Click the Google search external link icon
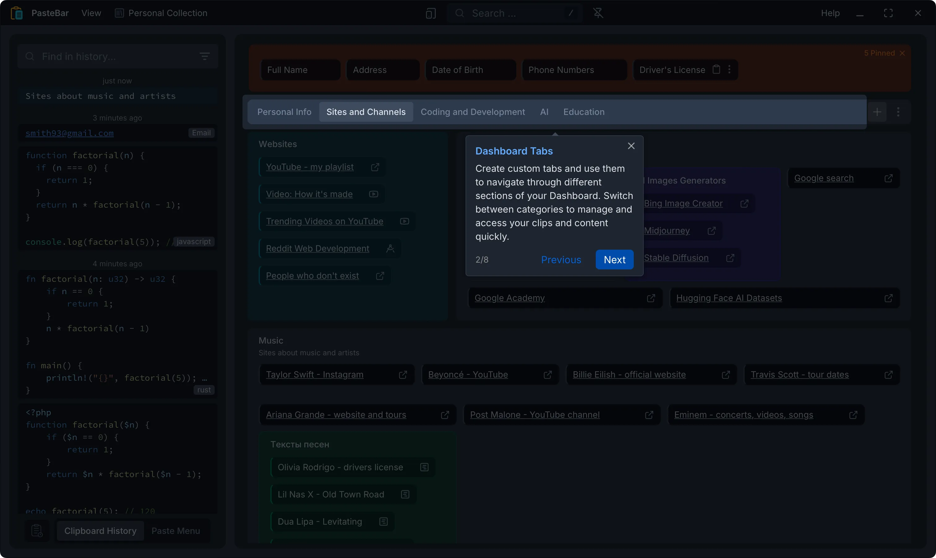The image size is (936, 558). click(x=888, y=178)
